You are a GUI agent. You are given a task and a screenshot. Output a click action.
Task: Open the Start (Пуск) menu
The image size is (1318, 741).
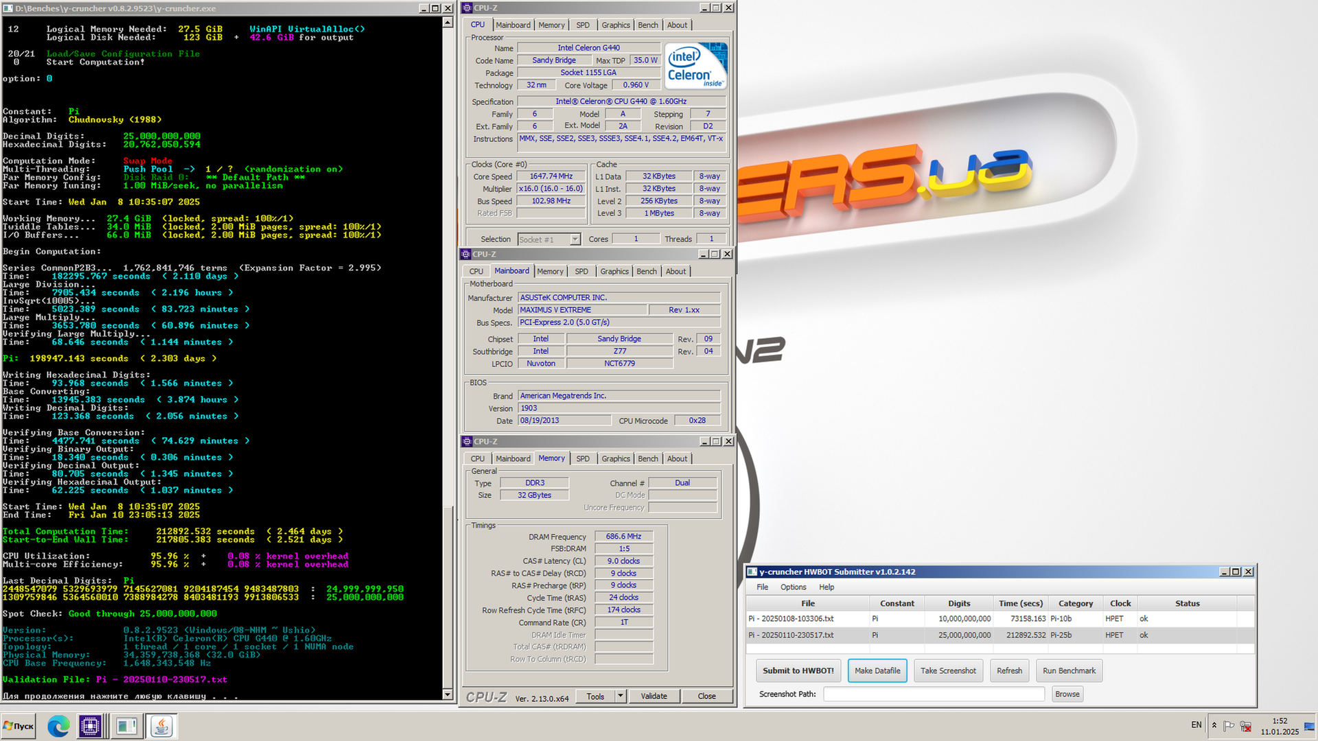[x=19, y=726]
